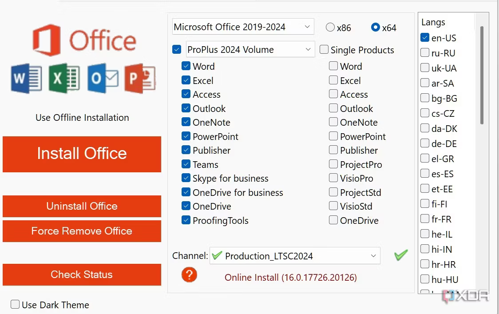The image size is (499, 314).
Task: Click the Online Install version text
Action: pyautogui.click(x=290, y=278)
